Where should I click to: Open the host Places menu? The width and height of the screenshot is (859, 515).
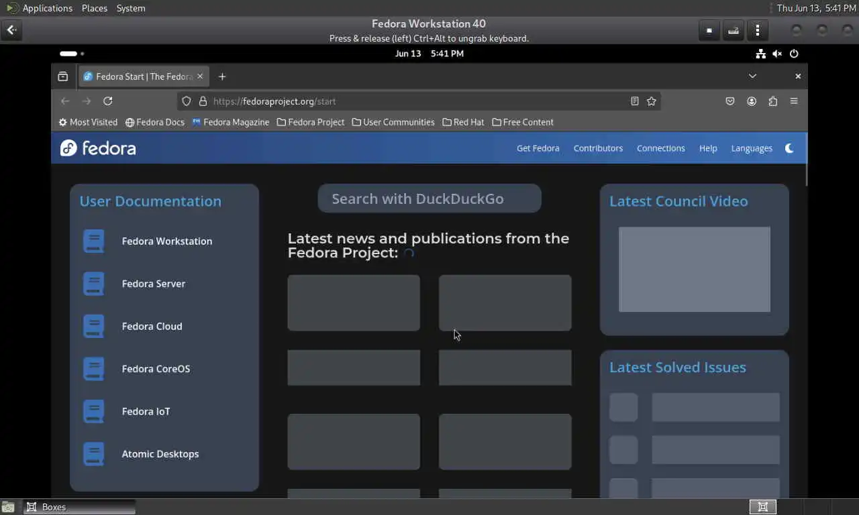(x=95, y=8)
